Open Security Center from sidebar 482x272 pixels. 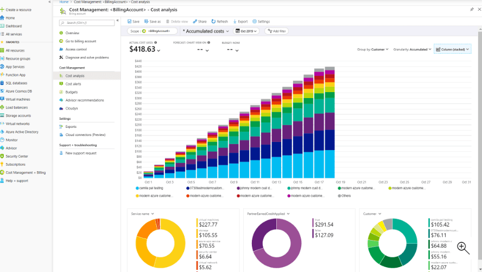click(x=16, y=156)
